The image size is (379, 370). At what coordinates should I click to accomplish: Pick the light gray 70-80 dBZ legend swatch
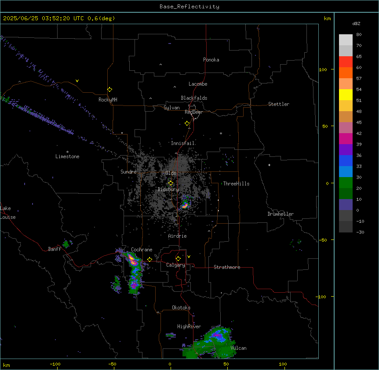[346, 40]
